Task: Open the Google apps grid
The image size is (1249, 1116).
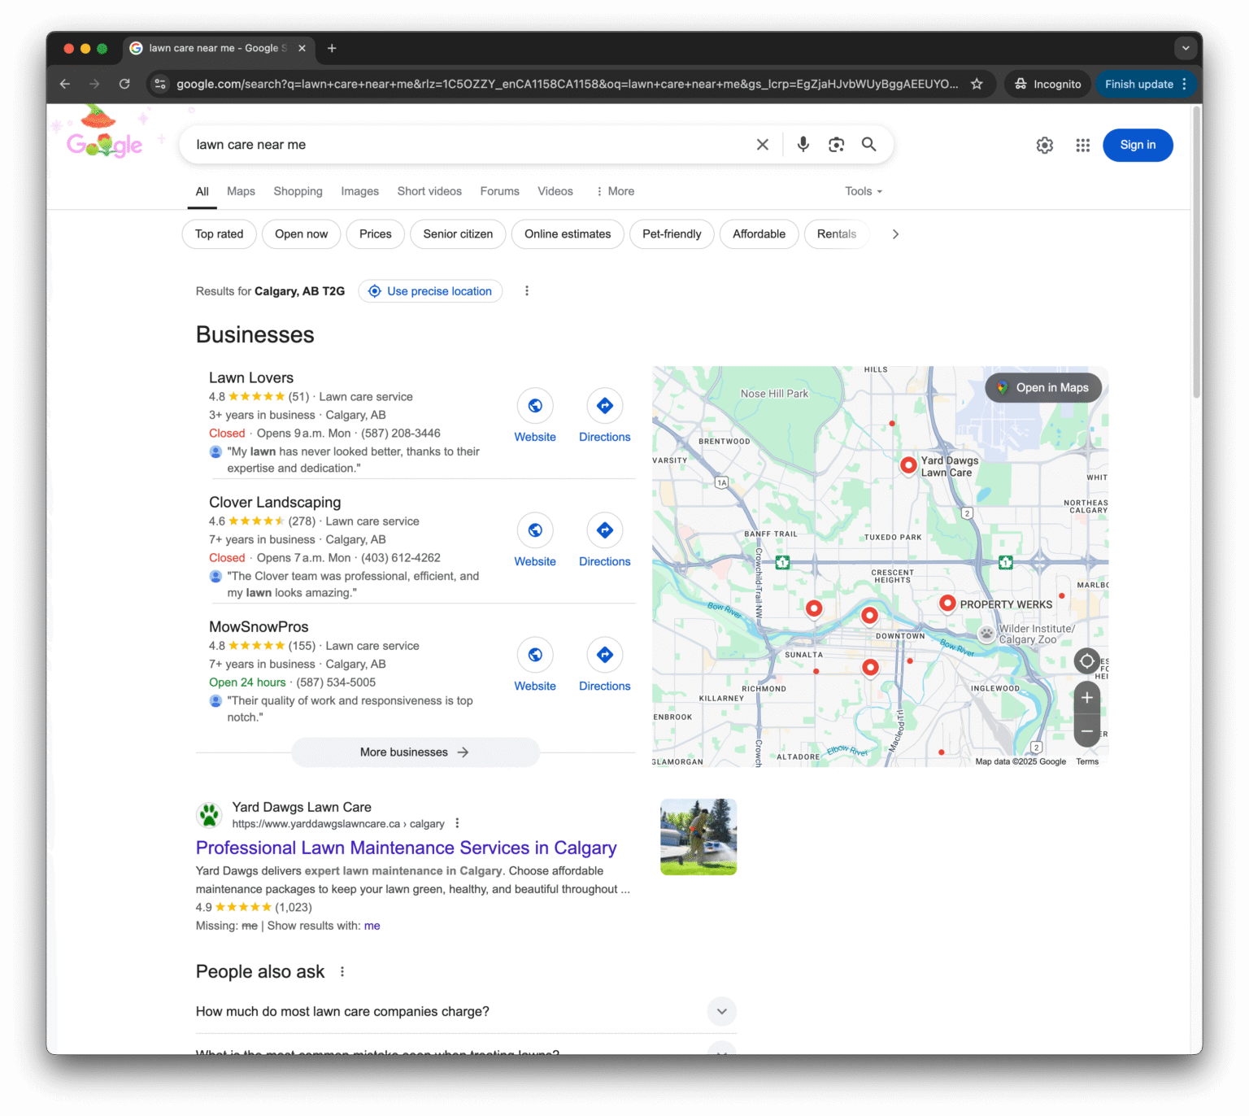Action: coord(1082,146)
